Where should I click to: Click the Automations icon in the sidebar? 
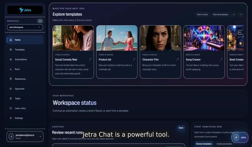pyautogui.click(x=11, y=59)
